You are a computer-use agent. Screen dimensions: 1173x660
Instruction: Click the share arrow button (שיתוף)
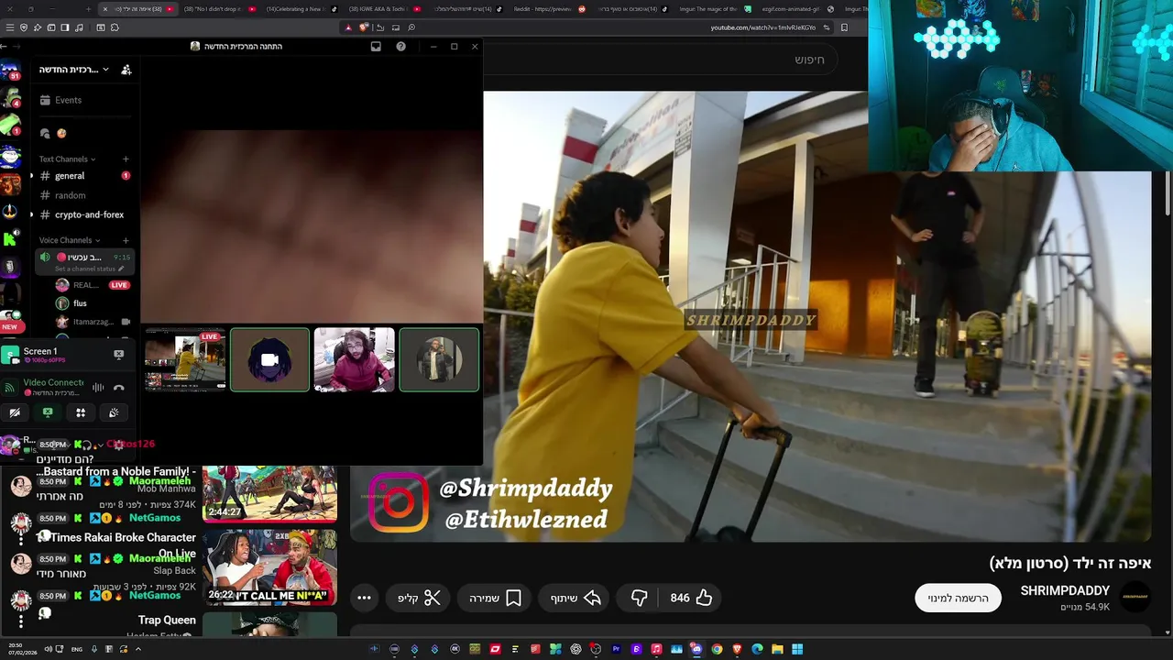(x=576, y=599)
